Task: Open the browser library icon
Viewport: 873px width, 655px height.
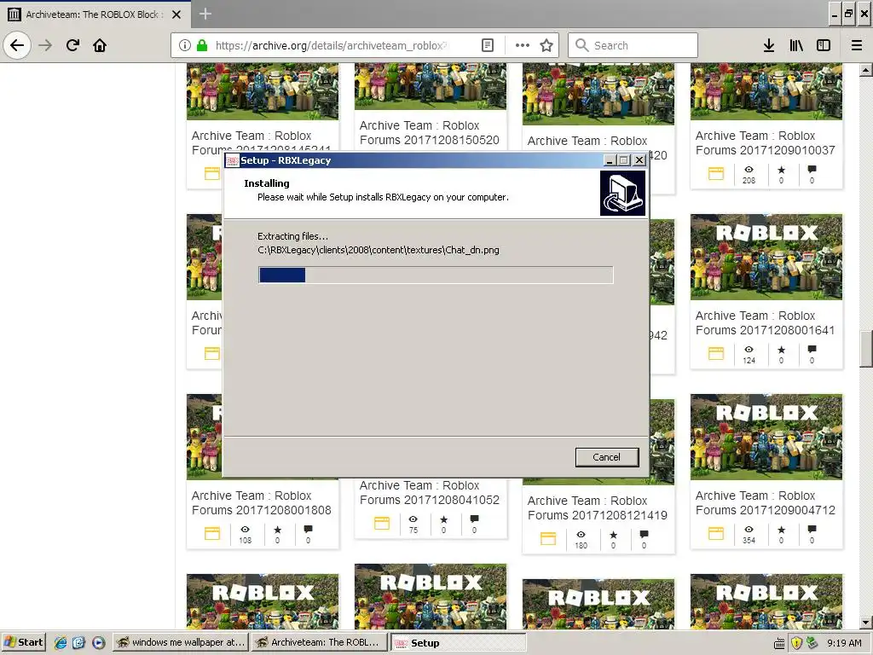Action: click(796, 45)
